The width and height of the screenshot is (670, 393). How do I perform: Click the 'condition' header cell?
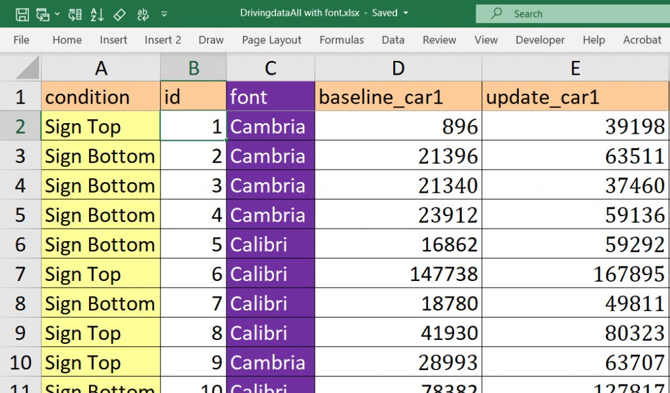point(101,96)
